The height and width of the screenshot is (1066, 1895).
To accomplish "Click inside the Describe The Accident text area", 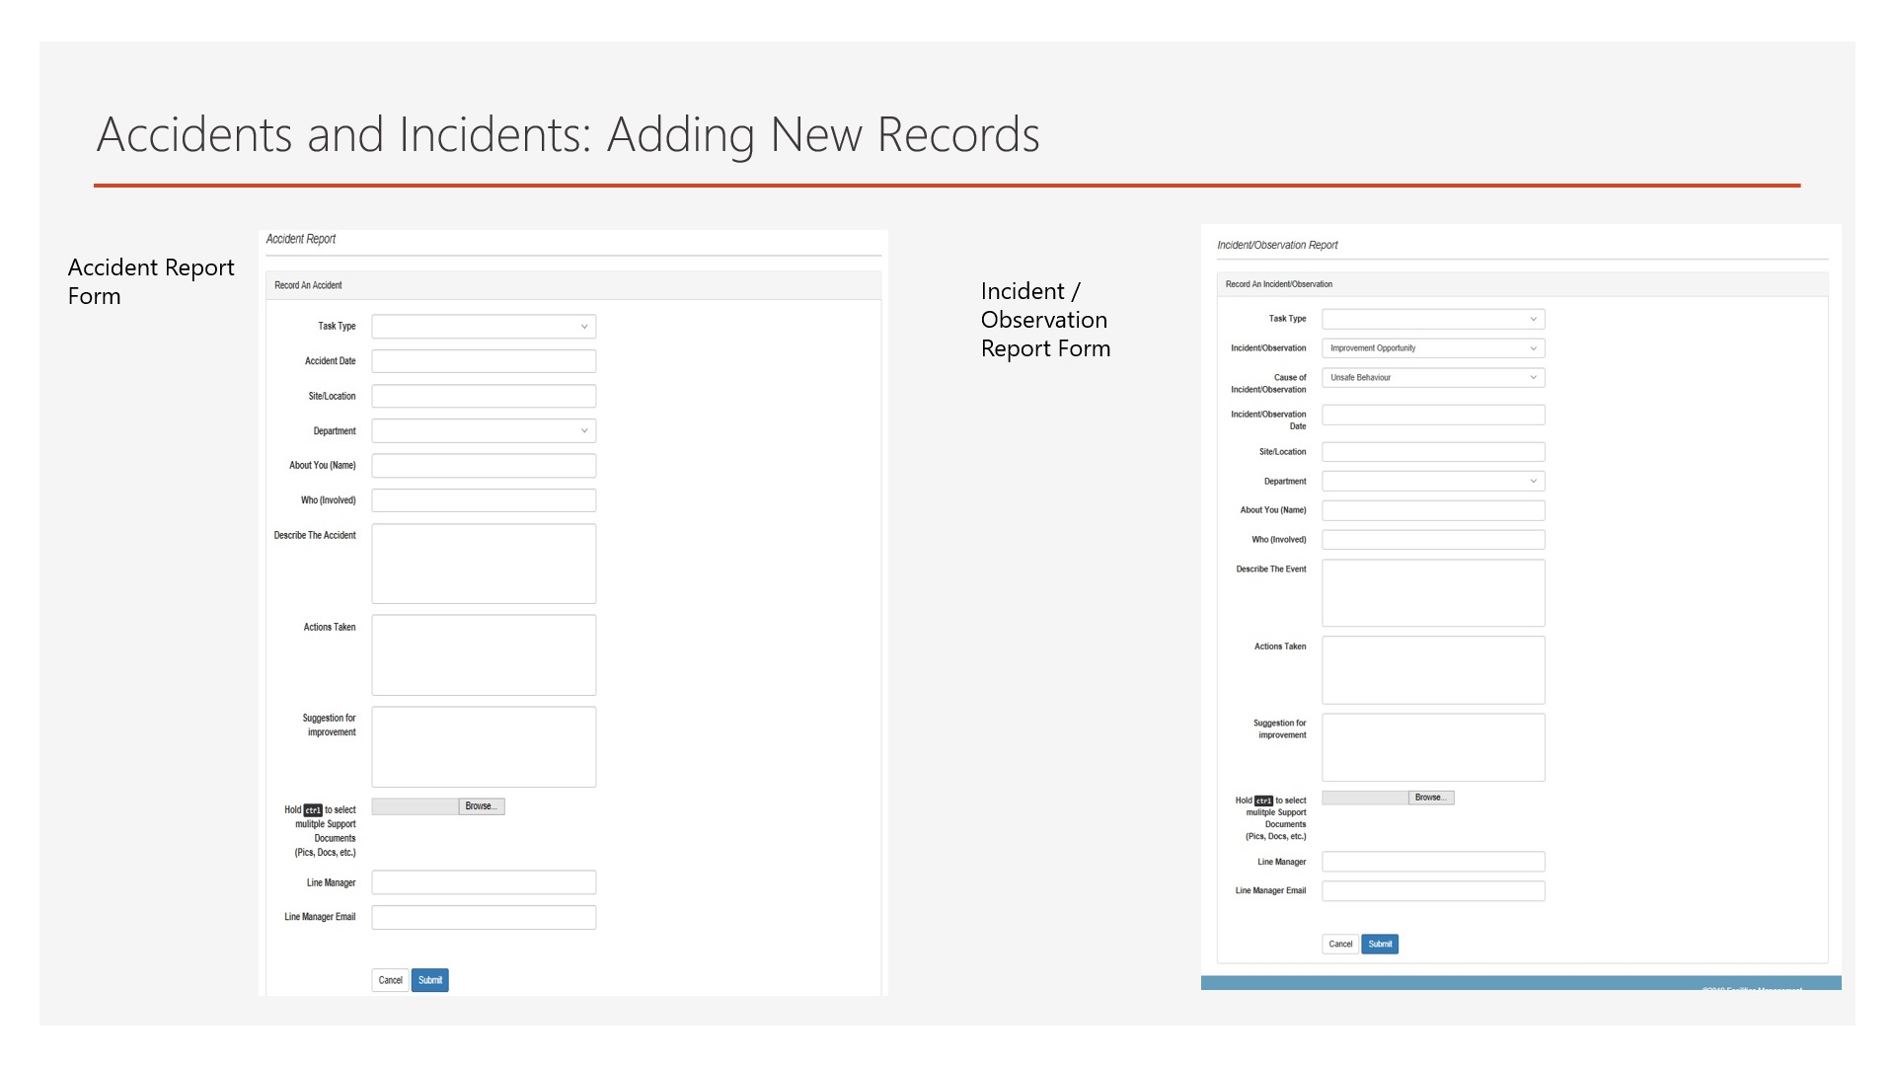I will [x=483, y=563].
